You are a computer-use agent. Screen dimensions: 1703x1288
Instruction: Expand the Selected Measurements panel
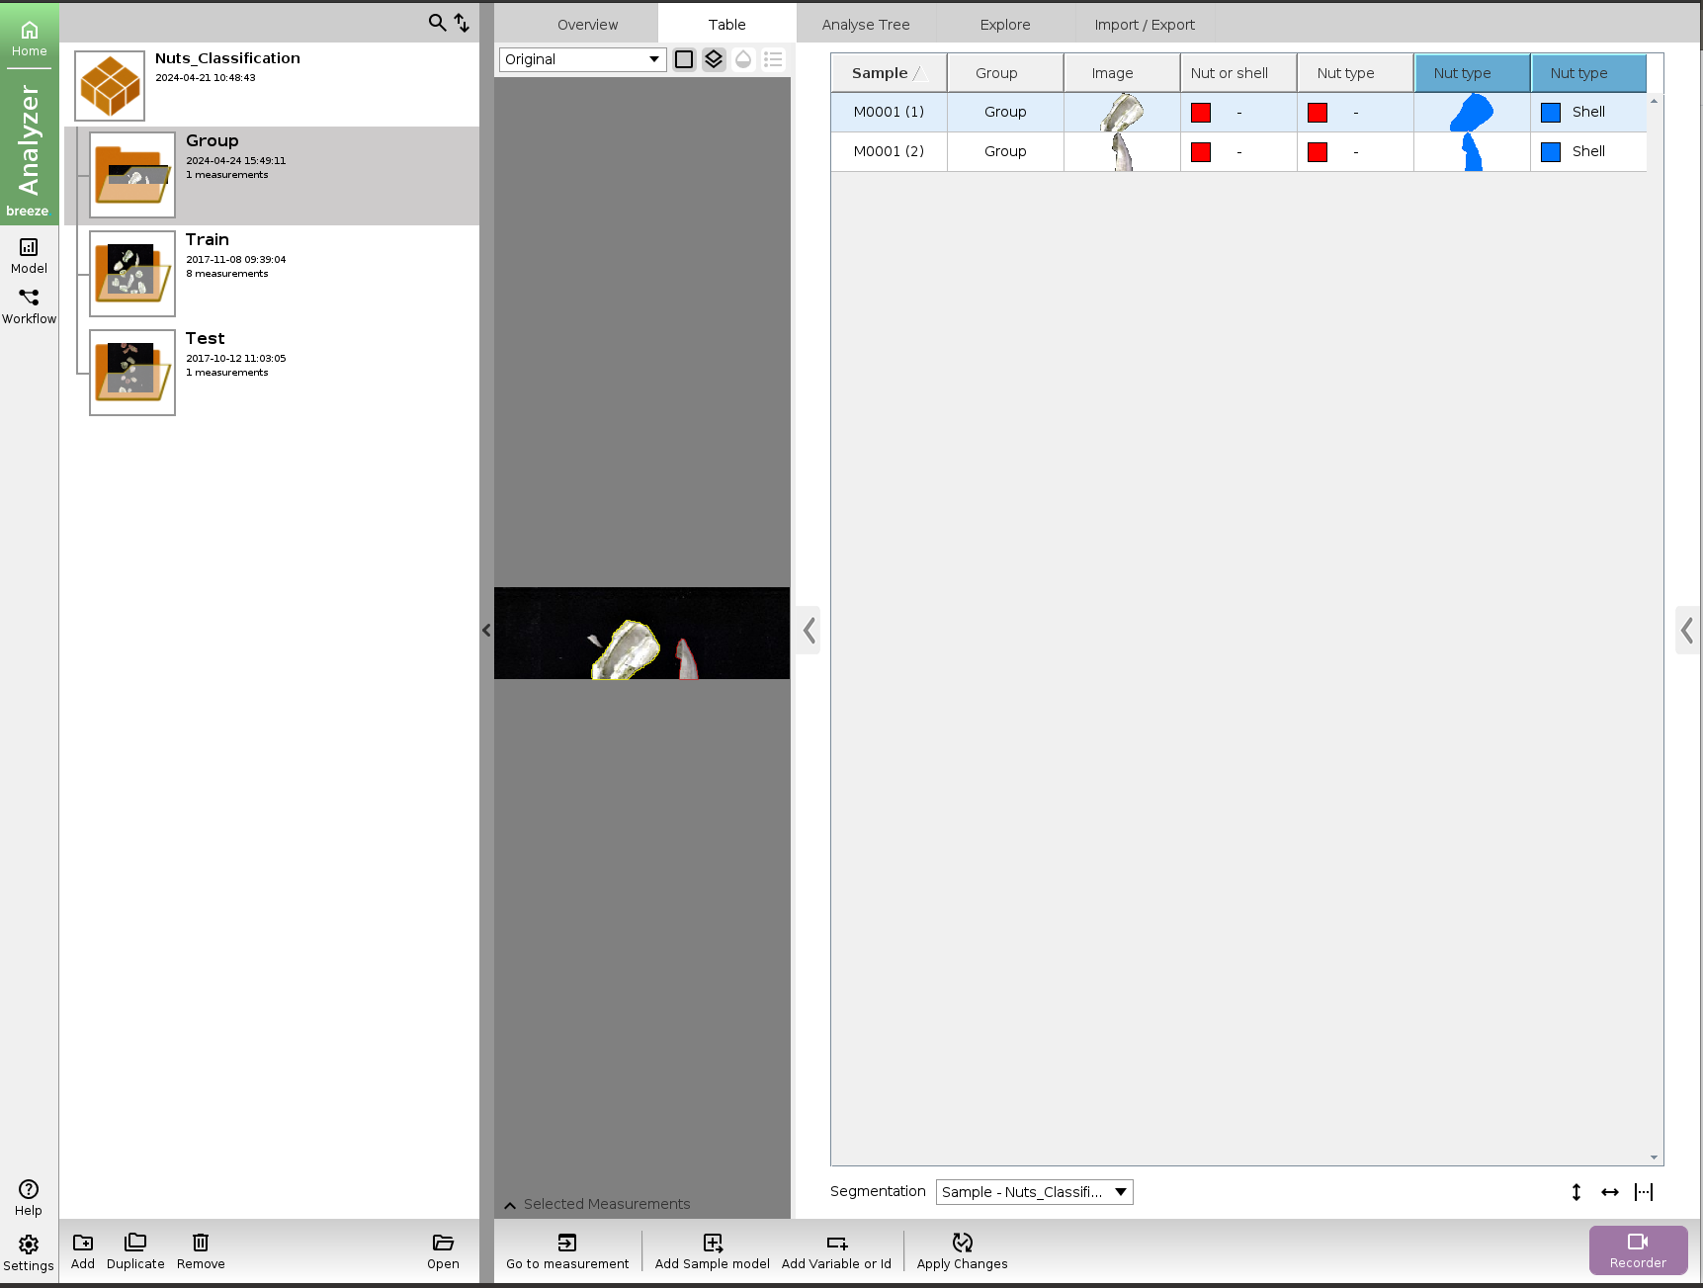tap(510, 1205)
